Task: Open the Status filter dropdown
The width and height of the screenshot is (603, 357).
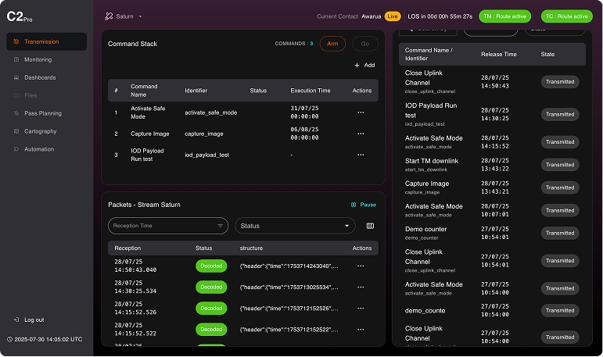Action: click(x=296, y=226)
